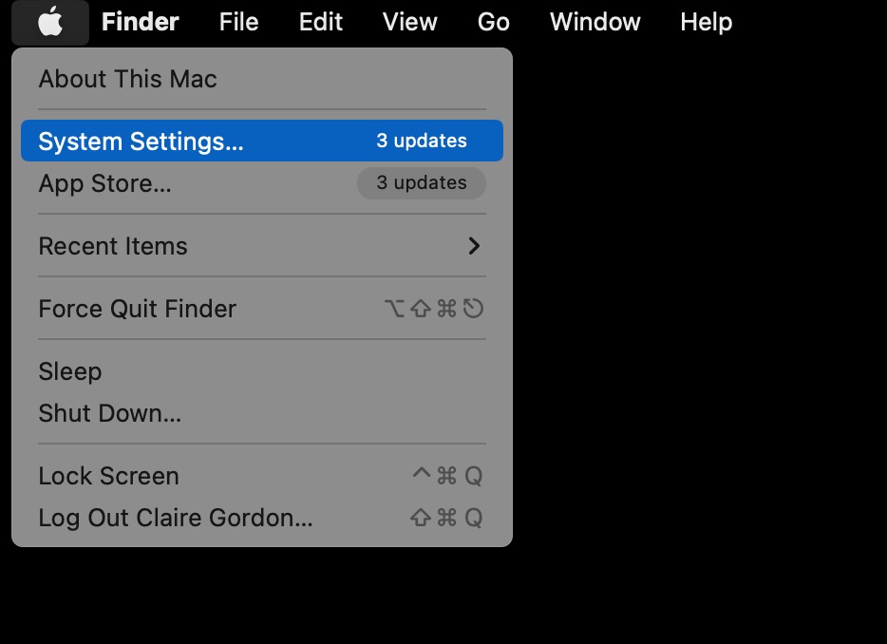
Task: Expand the Recent Items submenu
Action: (x=113, y=246)
